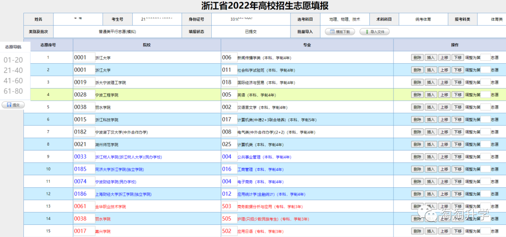
Task: Click 插入 in row 5 丽水学院 汉语言文学
Action: click(x=431, y=107)
